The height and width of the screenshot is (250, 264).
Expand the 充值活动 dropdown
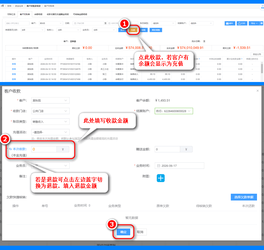point(50,132)
